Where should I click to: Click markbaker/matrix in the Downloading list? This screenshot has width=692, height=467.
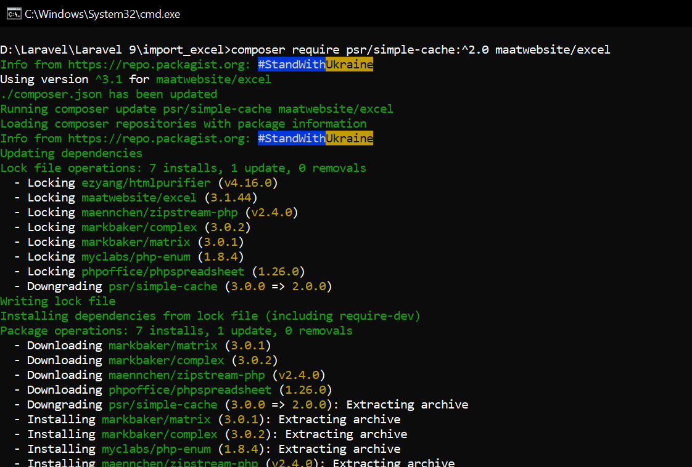tap(163, 346)
